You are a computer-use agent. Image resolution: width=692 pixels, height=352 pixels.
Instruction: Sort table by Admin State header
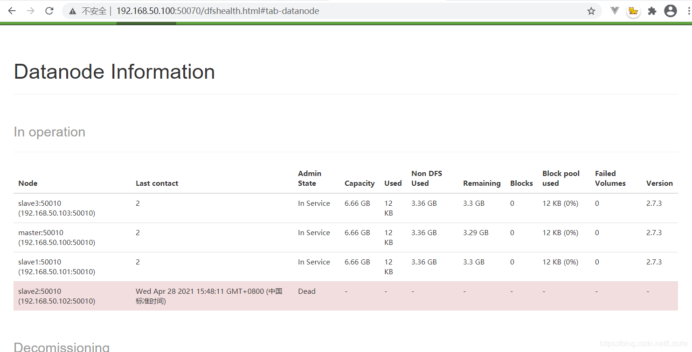[x=310, y=178]
